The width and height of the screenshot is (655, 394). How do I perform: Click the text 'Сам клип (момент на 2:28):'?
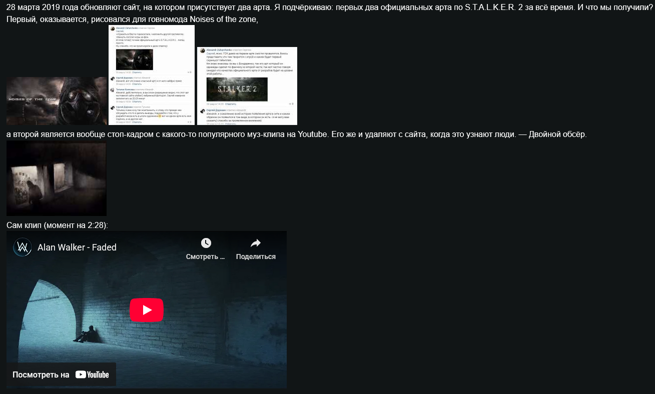(57, 225)
